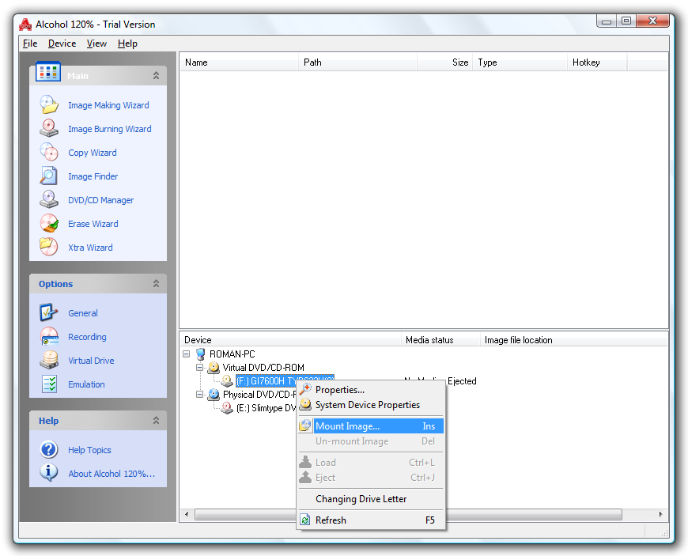Click the F: virtual drive icon
The width and height of the screenshot is (688, 556).
(227, 381)
